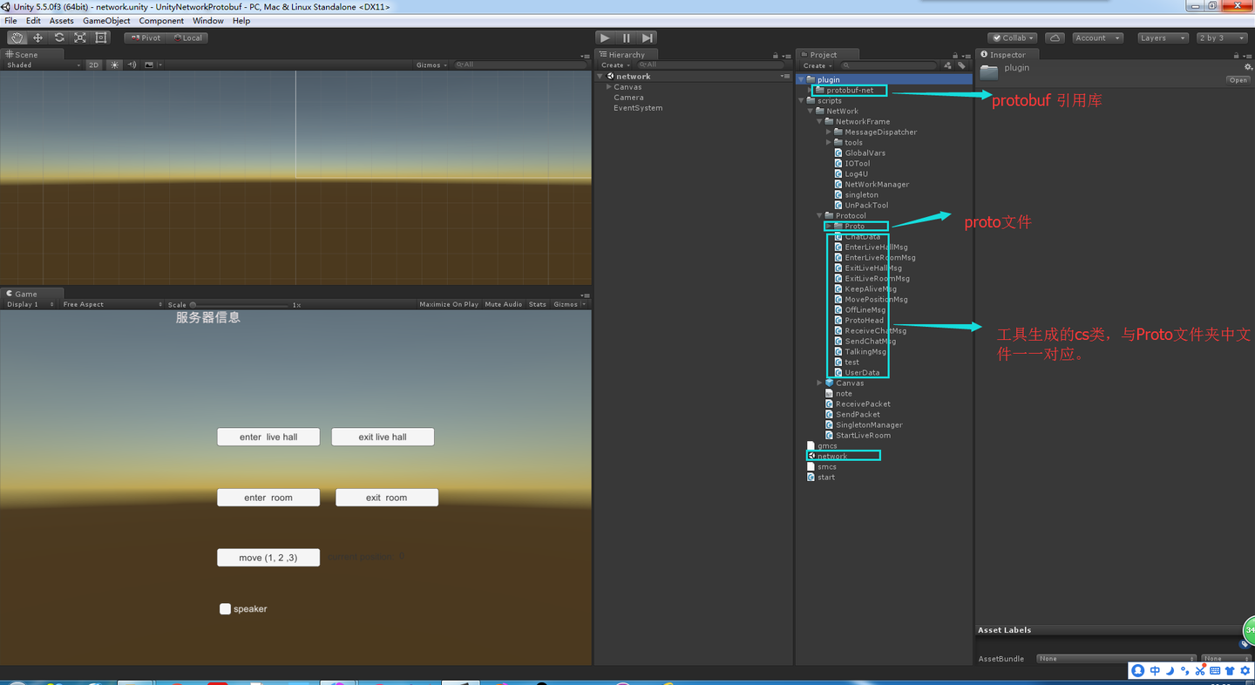Check the speaker checkbox
This screenshot has height=685, width=1255.
(225, 609)
